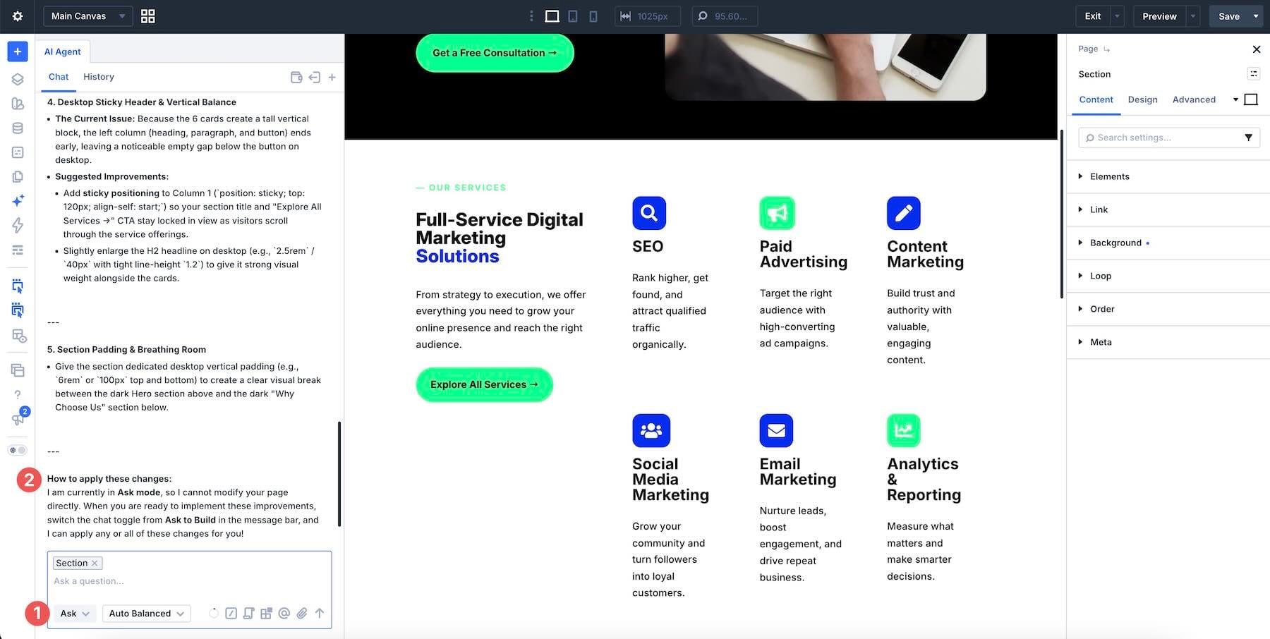Click the Exit button
Image resolution: width=1270 pixels, height=639 pixels.
coord(1093,16)
